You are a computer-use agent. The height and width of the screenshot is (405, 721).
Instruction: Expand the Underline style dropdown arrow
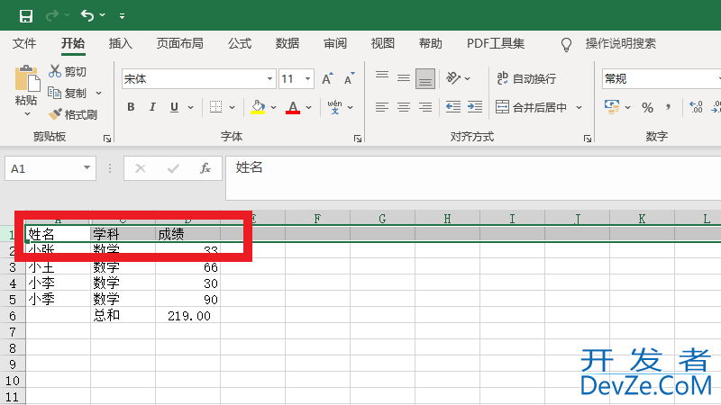[190, 107]
